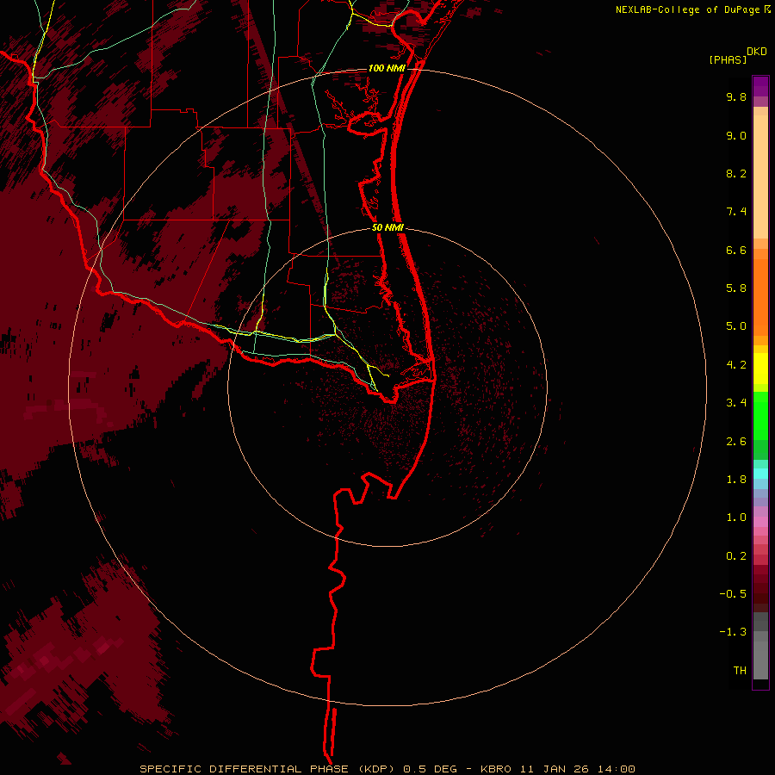Click the 7.4 scale value
775x775 pixels.
pos(736,212)
